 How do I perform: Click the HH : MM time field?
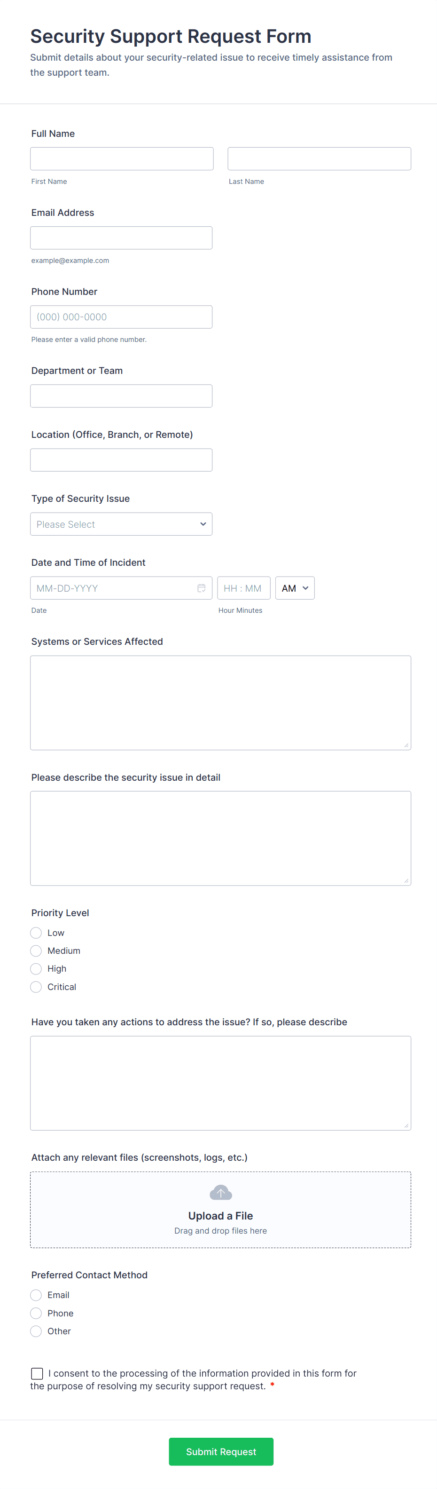click(243, 588)
